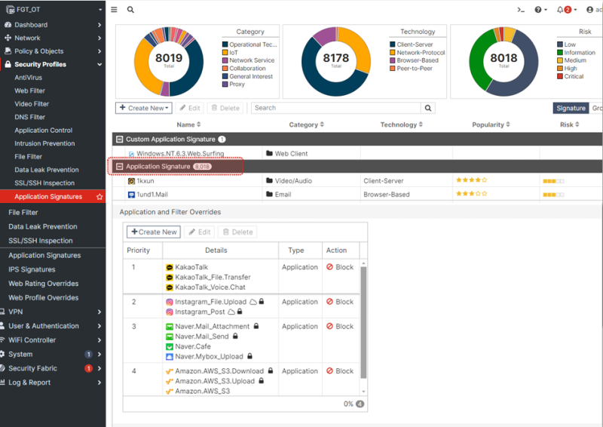Click the Edit button in overrides panel
This screenshot has width=603, height=427.
[200, 232]
